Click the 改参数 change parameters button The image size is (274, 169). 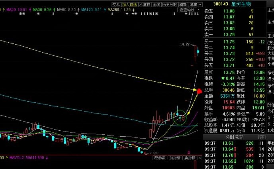pos(160,158)
